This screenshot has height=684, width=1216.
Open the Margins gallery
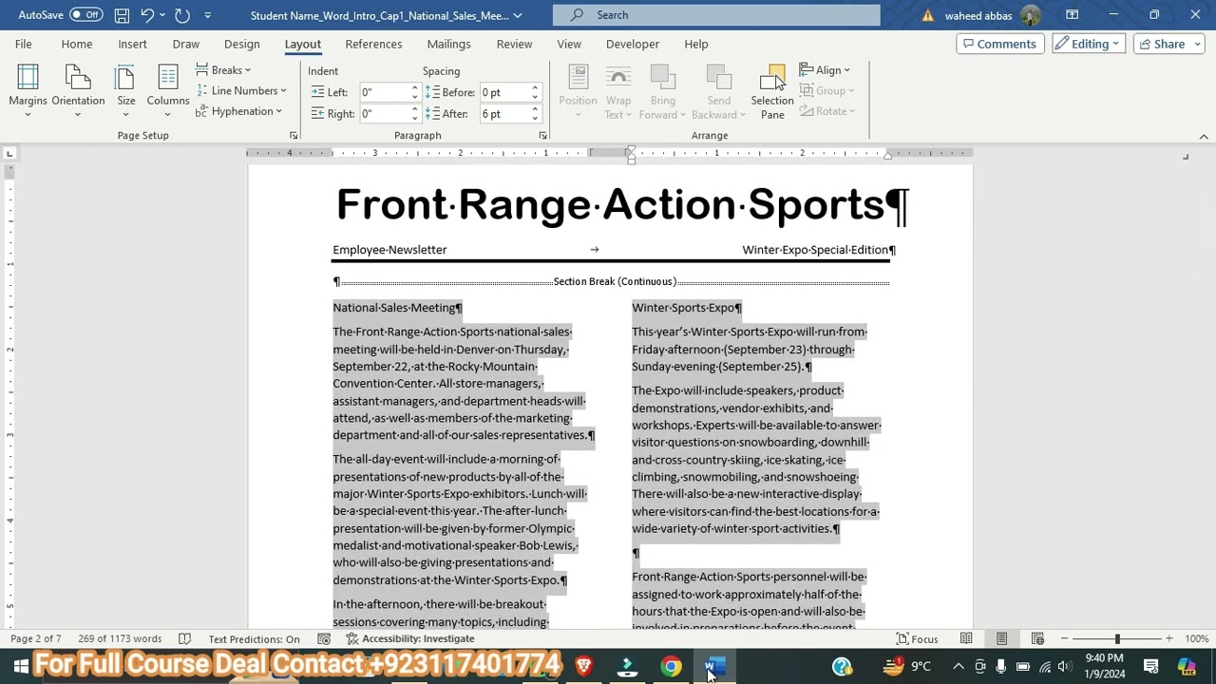[x=28, y=91]
